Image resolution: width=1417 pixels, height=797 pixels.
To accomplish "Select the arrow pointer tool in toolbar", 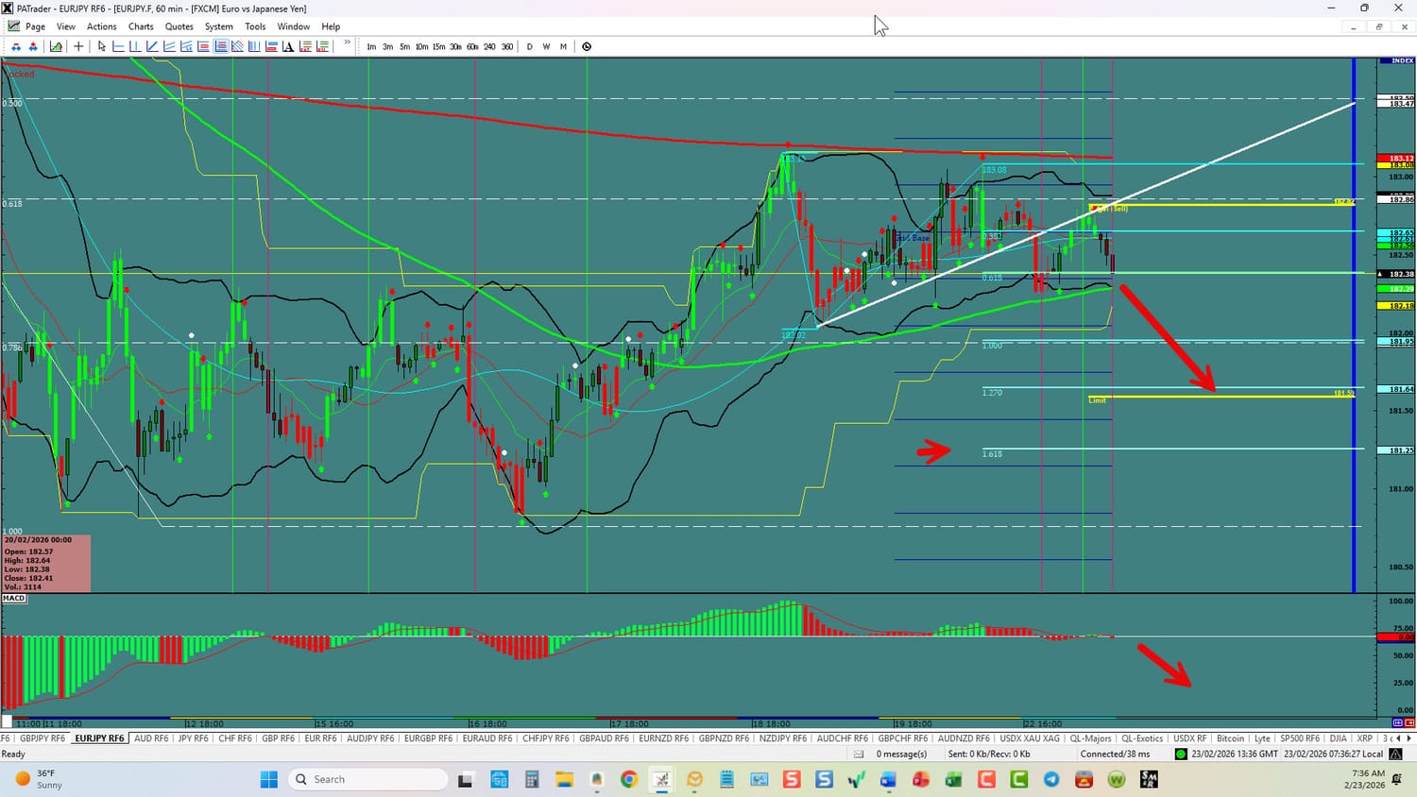I will click(x=102, y=46).
